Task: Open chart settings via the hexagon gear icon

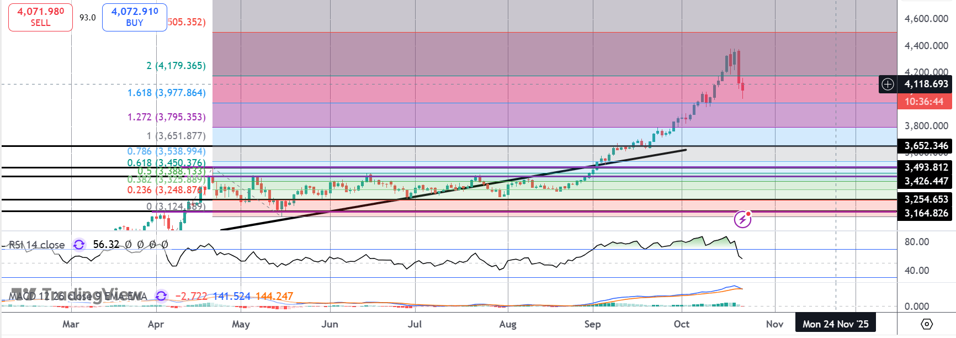Action: (x=927, y=324)
